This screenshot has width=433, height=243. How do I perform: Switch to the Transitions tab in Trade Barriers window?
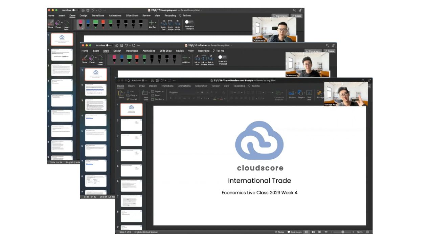[167, 86]
